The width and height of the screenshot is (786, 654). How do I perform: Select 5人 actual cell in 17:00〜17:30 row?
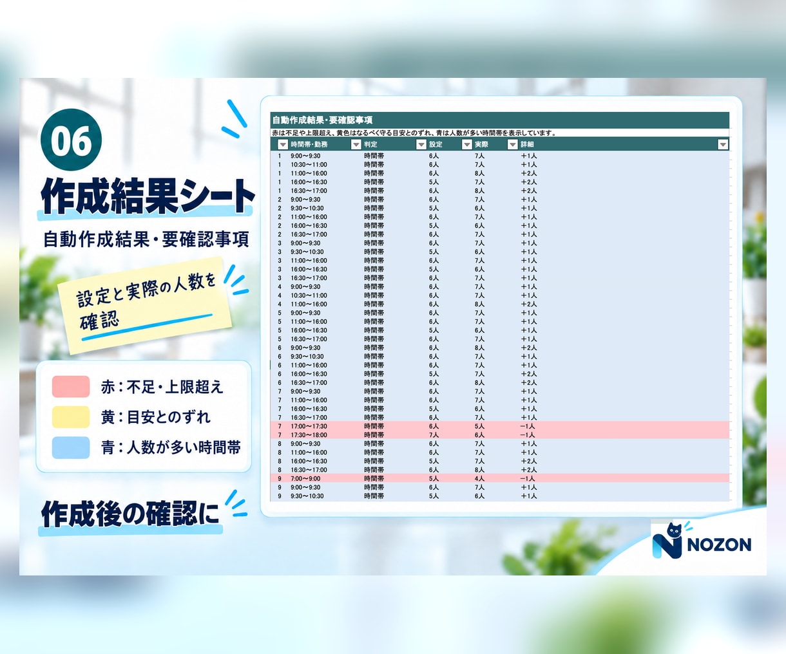[479, 426]
